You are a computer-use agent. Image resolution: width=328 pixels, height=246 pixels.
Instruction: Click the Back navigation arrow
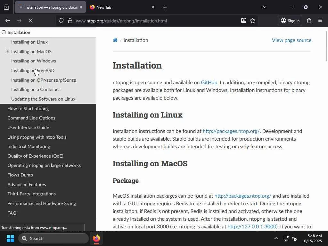[8, 21]
